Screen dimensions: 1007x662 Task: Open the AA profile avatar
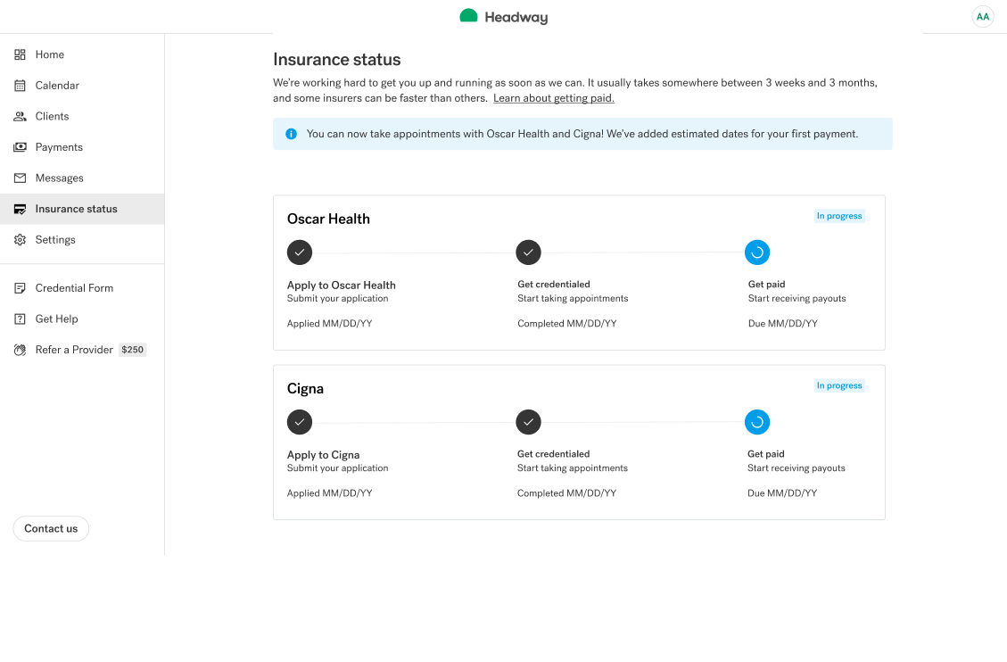point(983,17)
